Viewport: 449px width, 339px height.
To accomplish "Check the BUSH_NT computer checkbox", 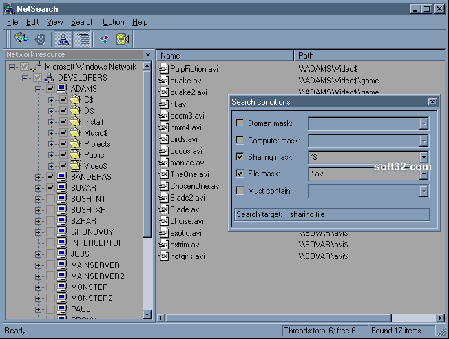I will pos(51,199).
